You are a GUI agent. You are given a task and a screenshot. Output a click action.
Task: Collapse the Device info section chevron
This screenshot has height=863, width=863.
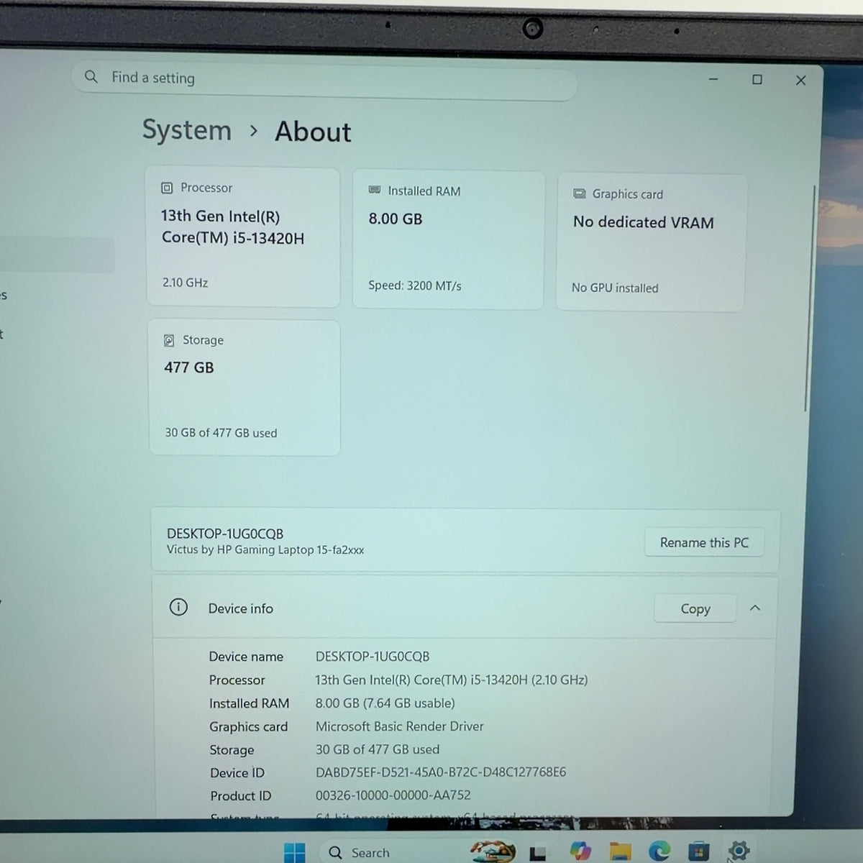pyautogui.click(x=755, y=608)
